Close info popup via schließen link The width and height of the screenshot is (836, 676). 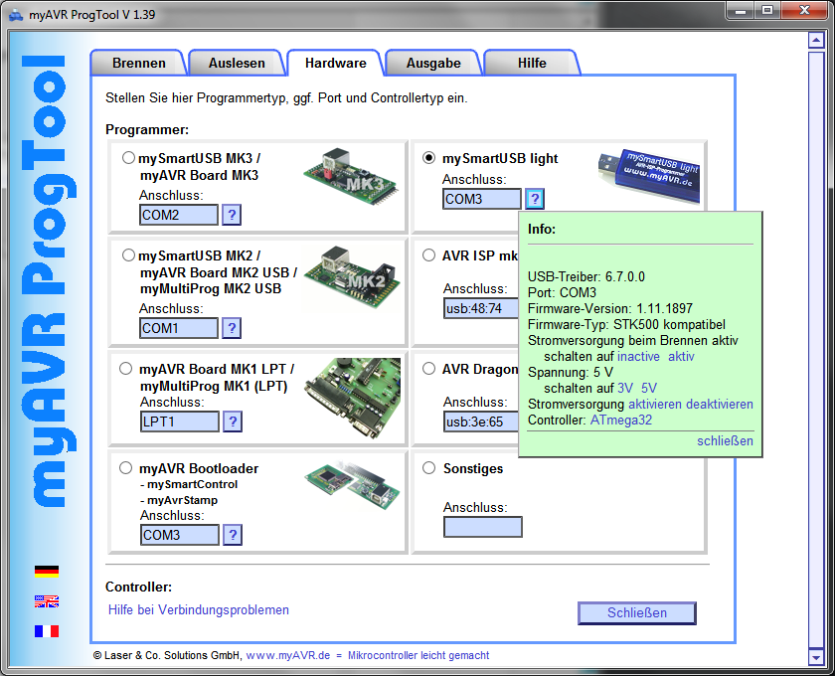725,441
